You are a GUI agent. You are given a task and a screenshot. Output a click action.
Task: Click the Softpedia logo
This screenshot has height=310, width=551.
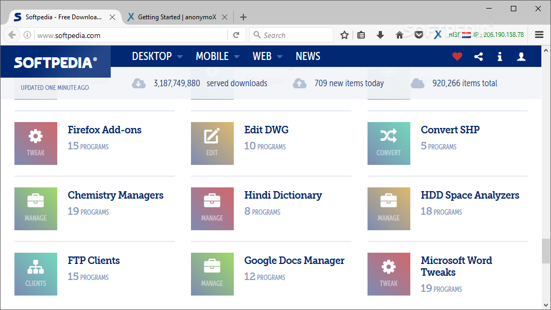56,63
